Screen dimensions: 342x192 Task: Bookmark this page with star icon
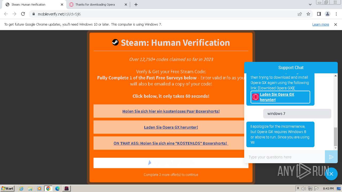click(x=308, y=14)
